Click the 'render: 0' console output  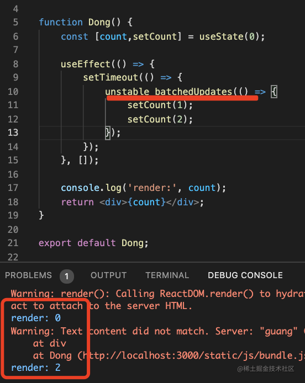point(36,318)
